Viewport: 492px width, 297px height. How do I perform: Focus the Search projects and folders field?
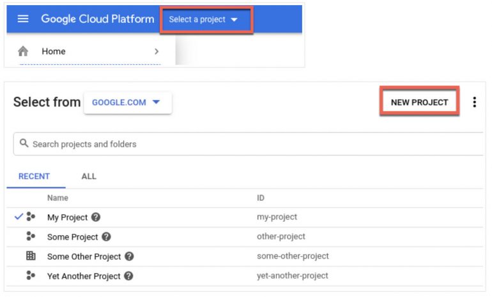[248, 144]
